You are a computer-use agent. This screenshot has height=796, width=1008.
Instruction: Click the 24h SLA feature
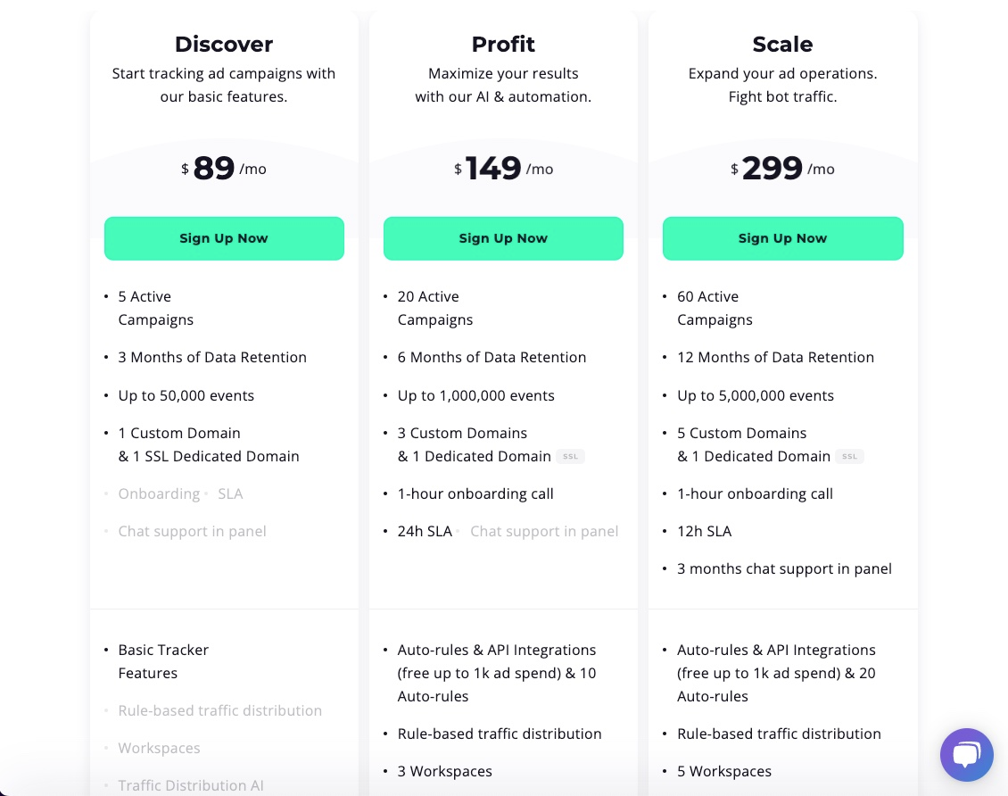pyautogui.click(x=425, y=531)
